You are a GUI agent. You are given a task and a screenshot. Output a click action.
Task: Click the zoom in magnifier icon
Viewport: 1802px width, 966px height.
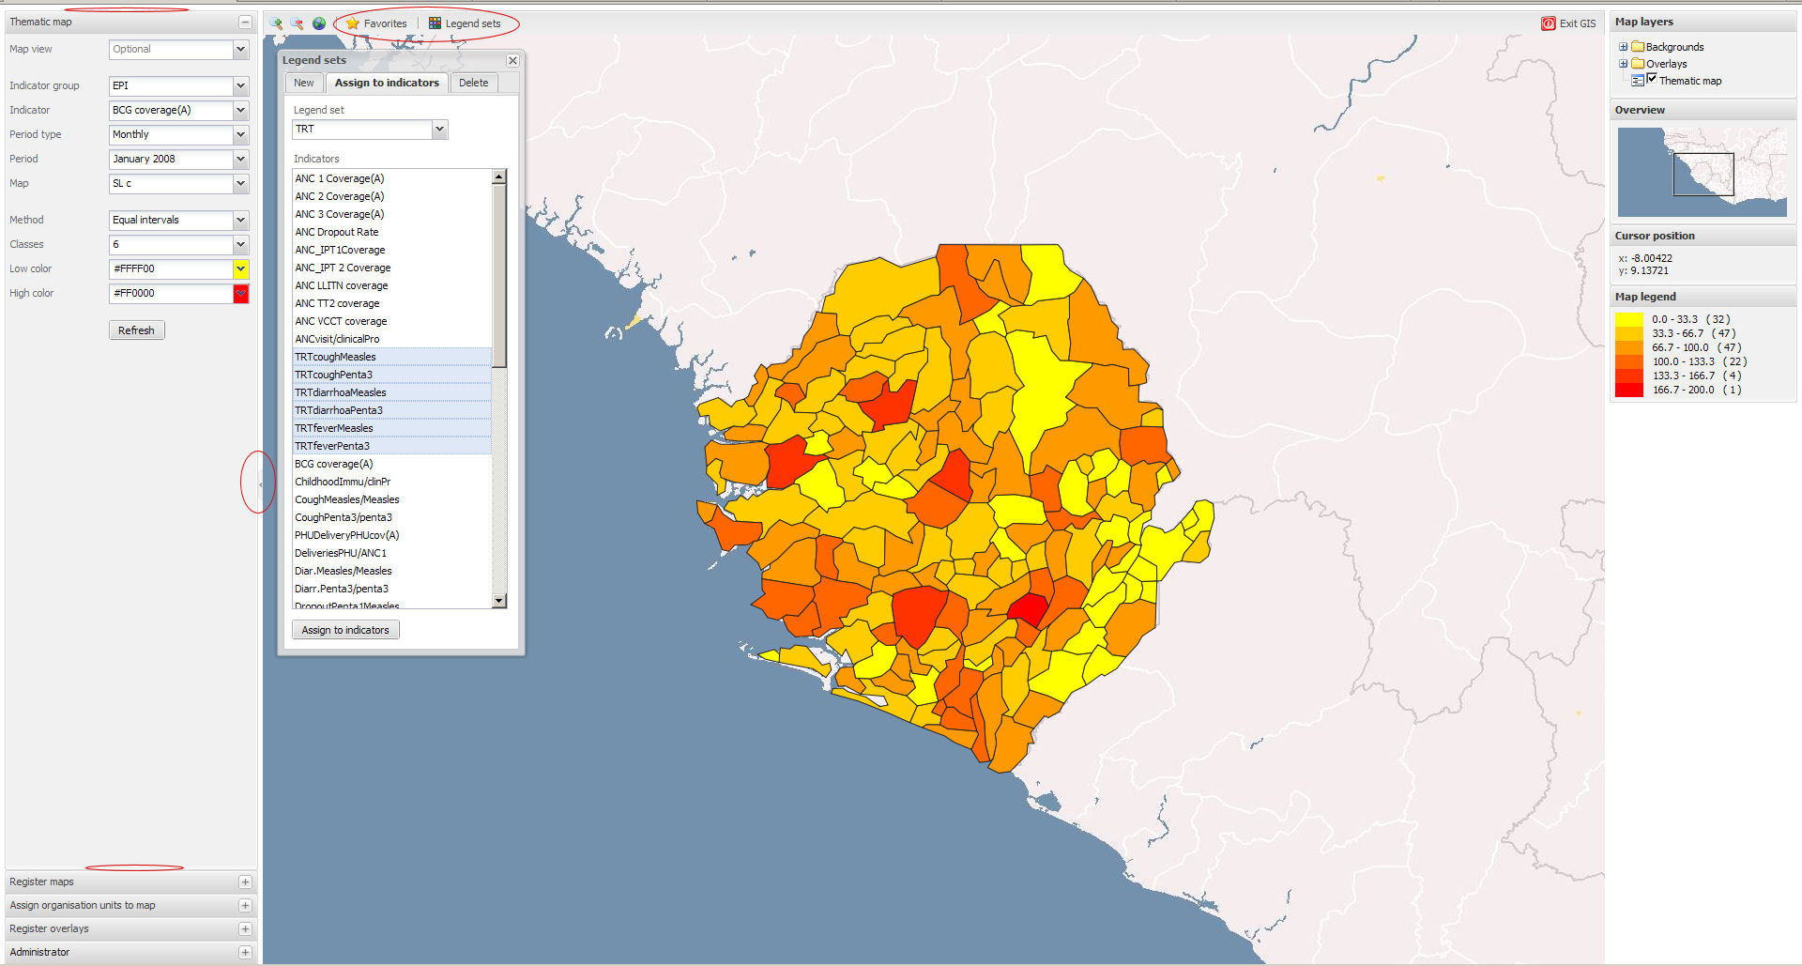pyautogui.click(x=276, y=23)
